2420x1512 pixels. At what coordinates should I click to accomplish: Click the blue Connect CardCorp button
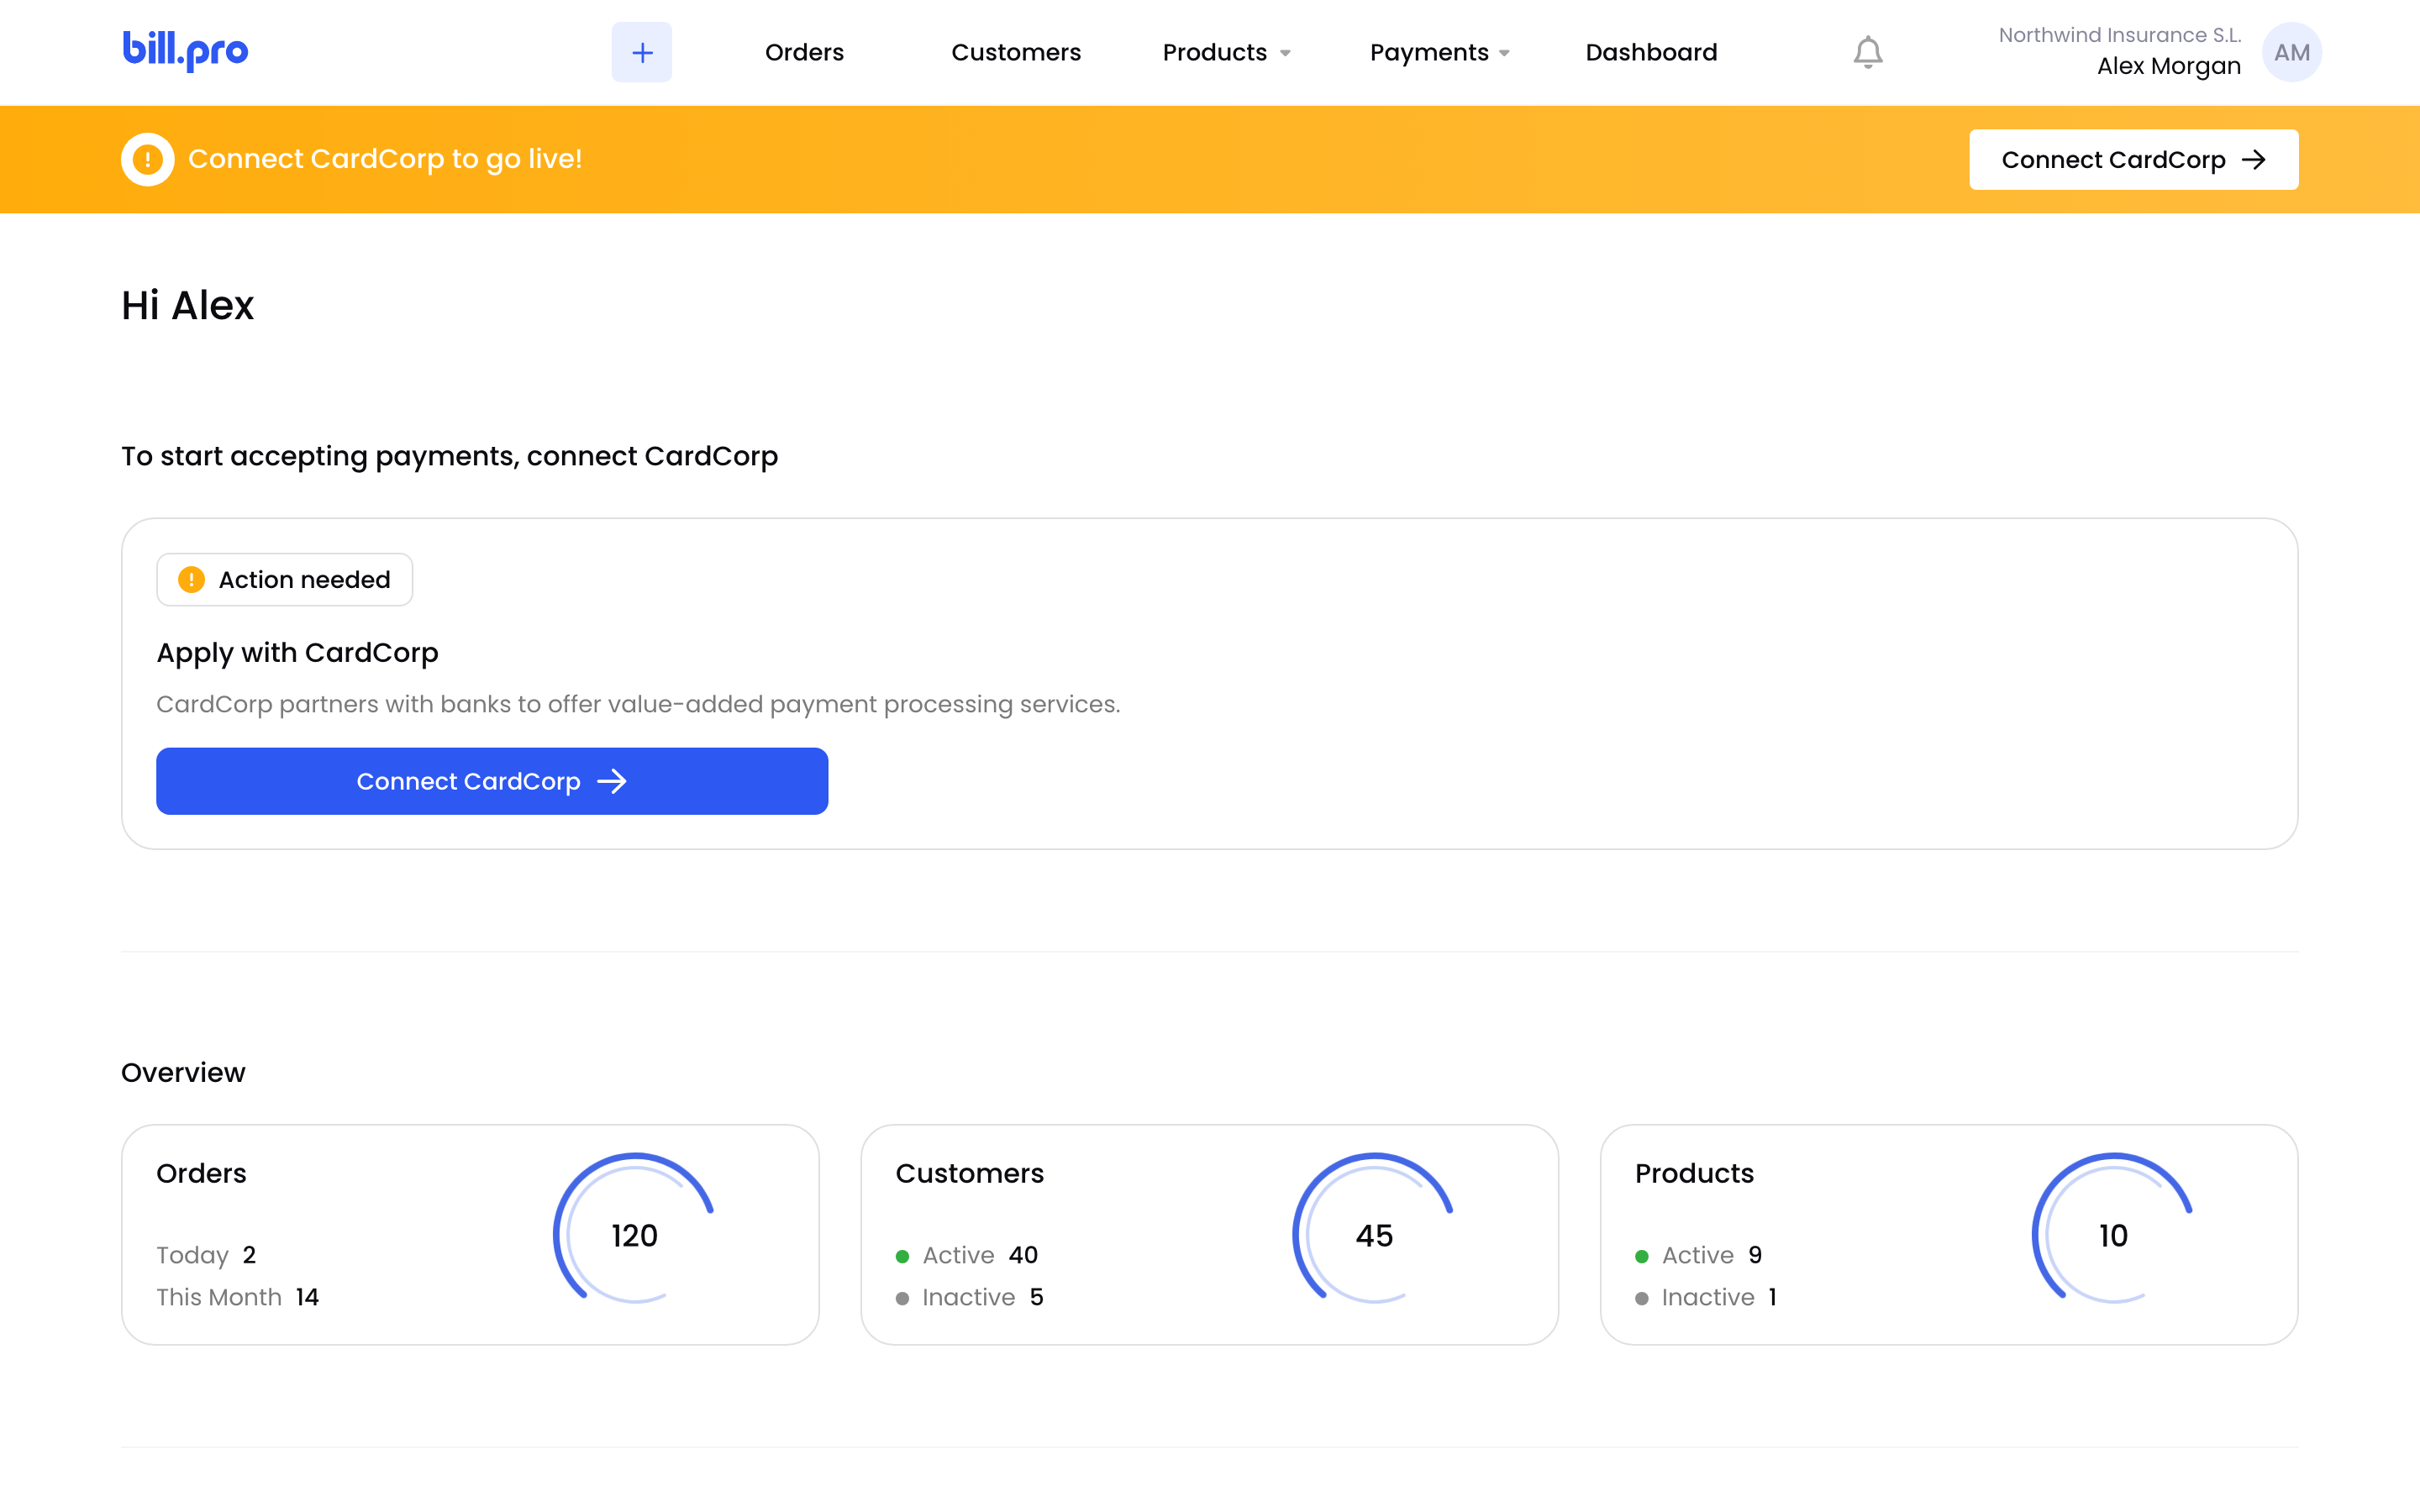[492, 781]
